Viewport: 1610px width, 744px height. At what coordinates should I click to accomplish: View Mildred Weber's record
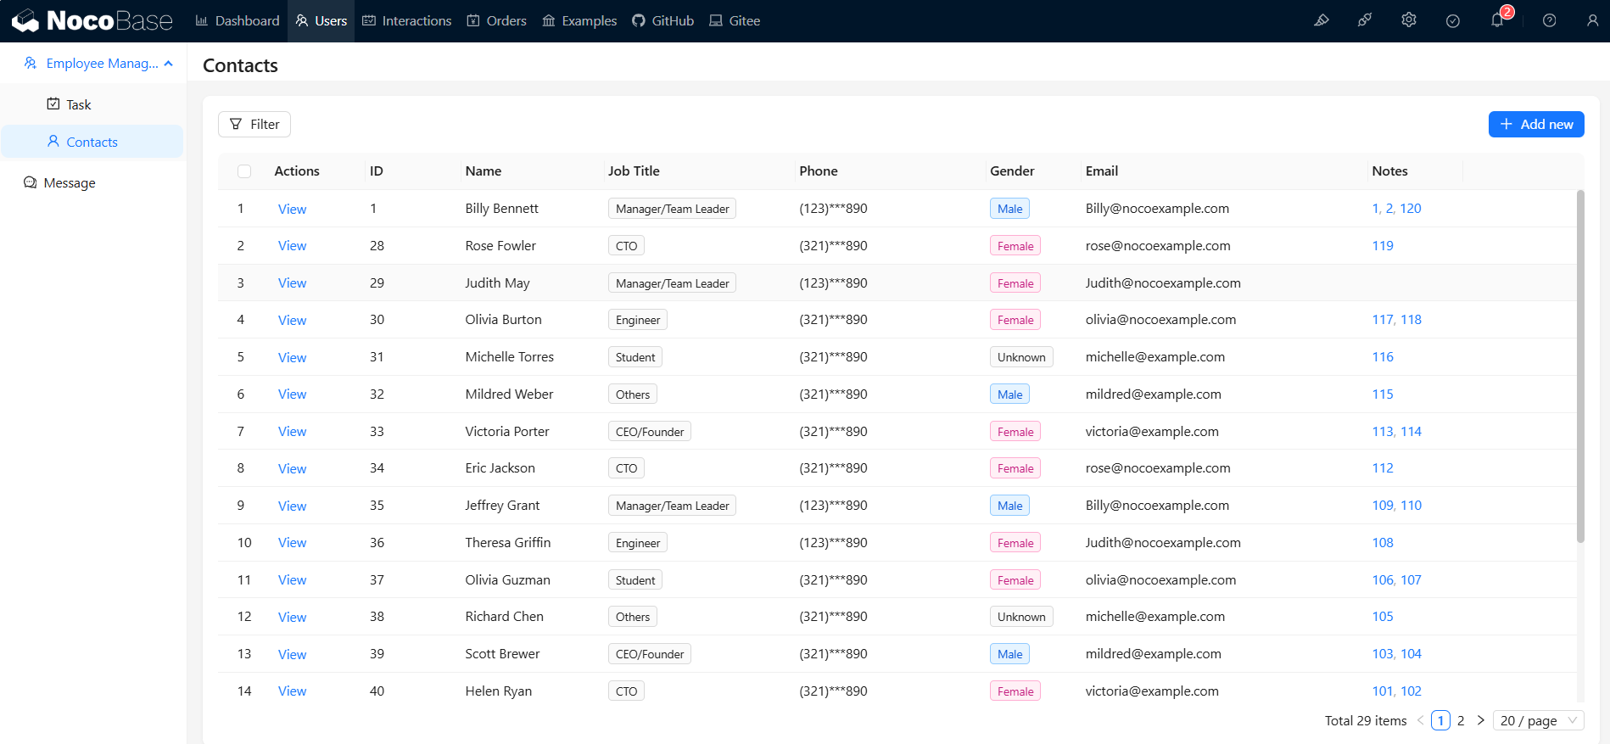click(292, 394)
